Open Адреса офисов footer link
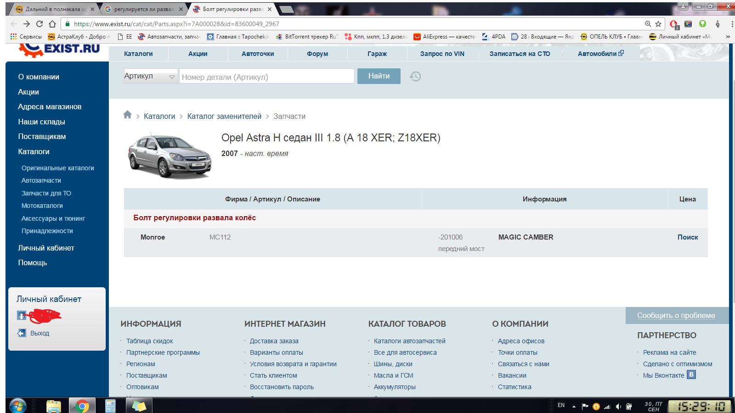 521,341
